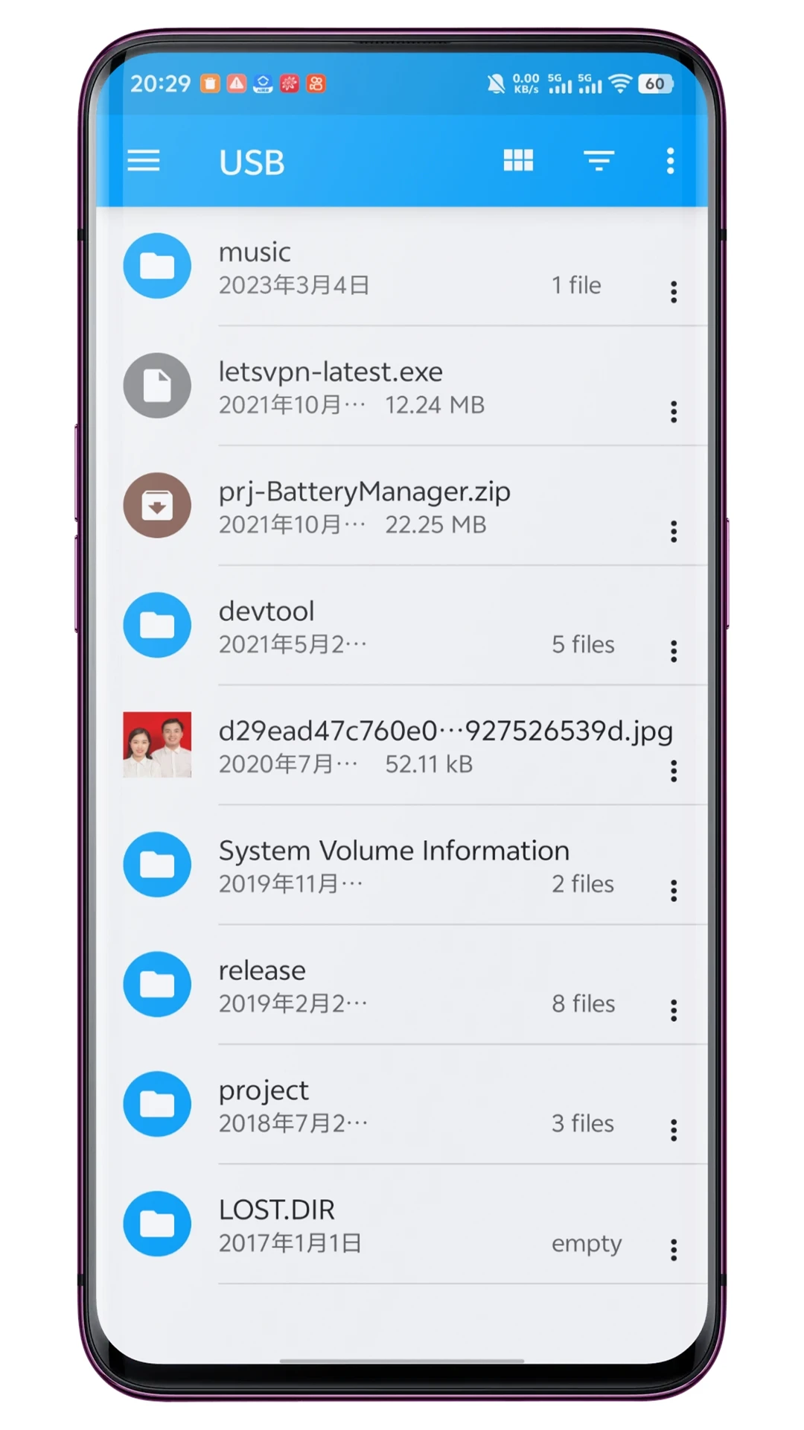Image resolution: width=804 pixels, height=1430 pixels.
Task: Switch to grid view layout
Action: pos(518,160)
